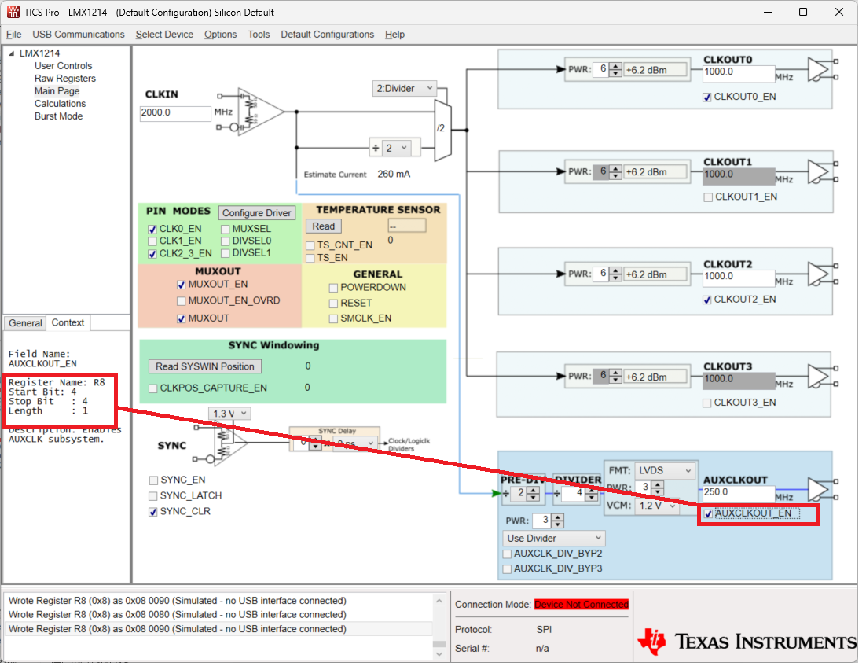866x666 pixels.
Task: Uncheck the SYNC_CLR checkbox
Action: coord(153,513)
